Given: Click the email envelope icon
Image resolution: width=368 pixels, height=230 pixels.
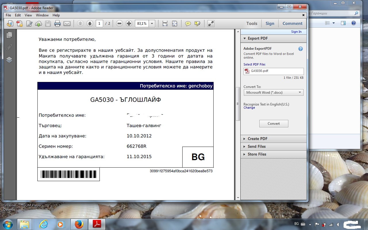Looking at the screenshot, I should coord(67,24).
